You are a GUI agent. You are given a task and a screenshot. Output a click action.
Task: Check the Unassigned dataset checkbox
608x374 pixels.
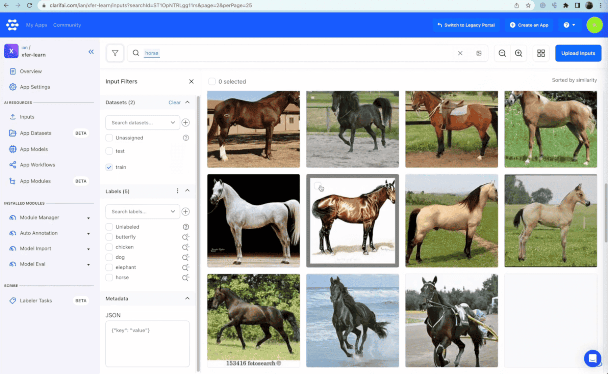(x=109, y=138)
